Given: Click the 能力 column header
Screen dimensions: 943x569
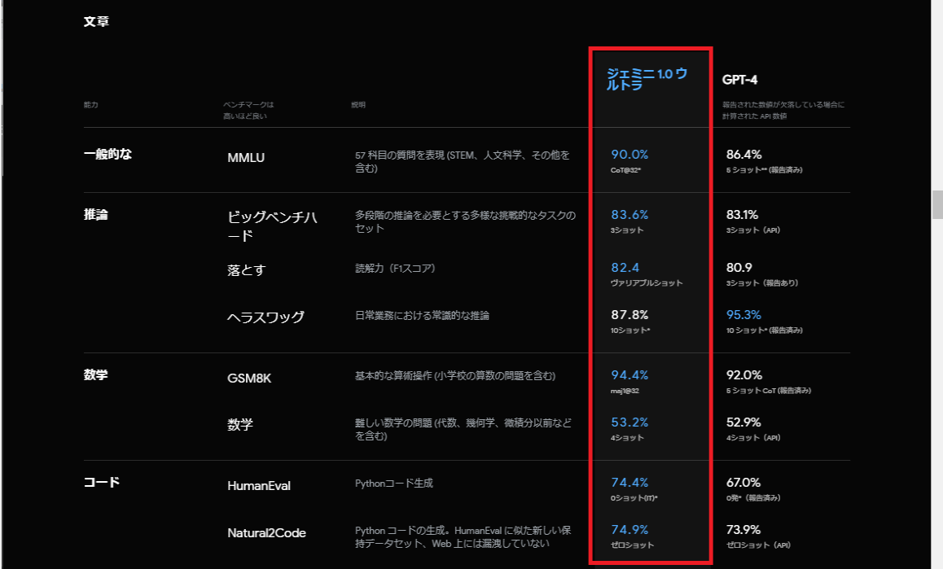Looking at the screenshot, I should (x=91, y=105).
